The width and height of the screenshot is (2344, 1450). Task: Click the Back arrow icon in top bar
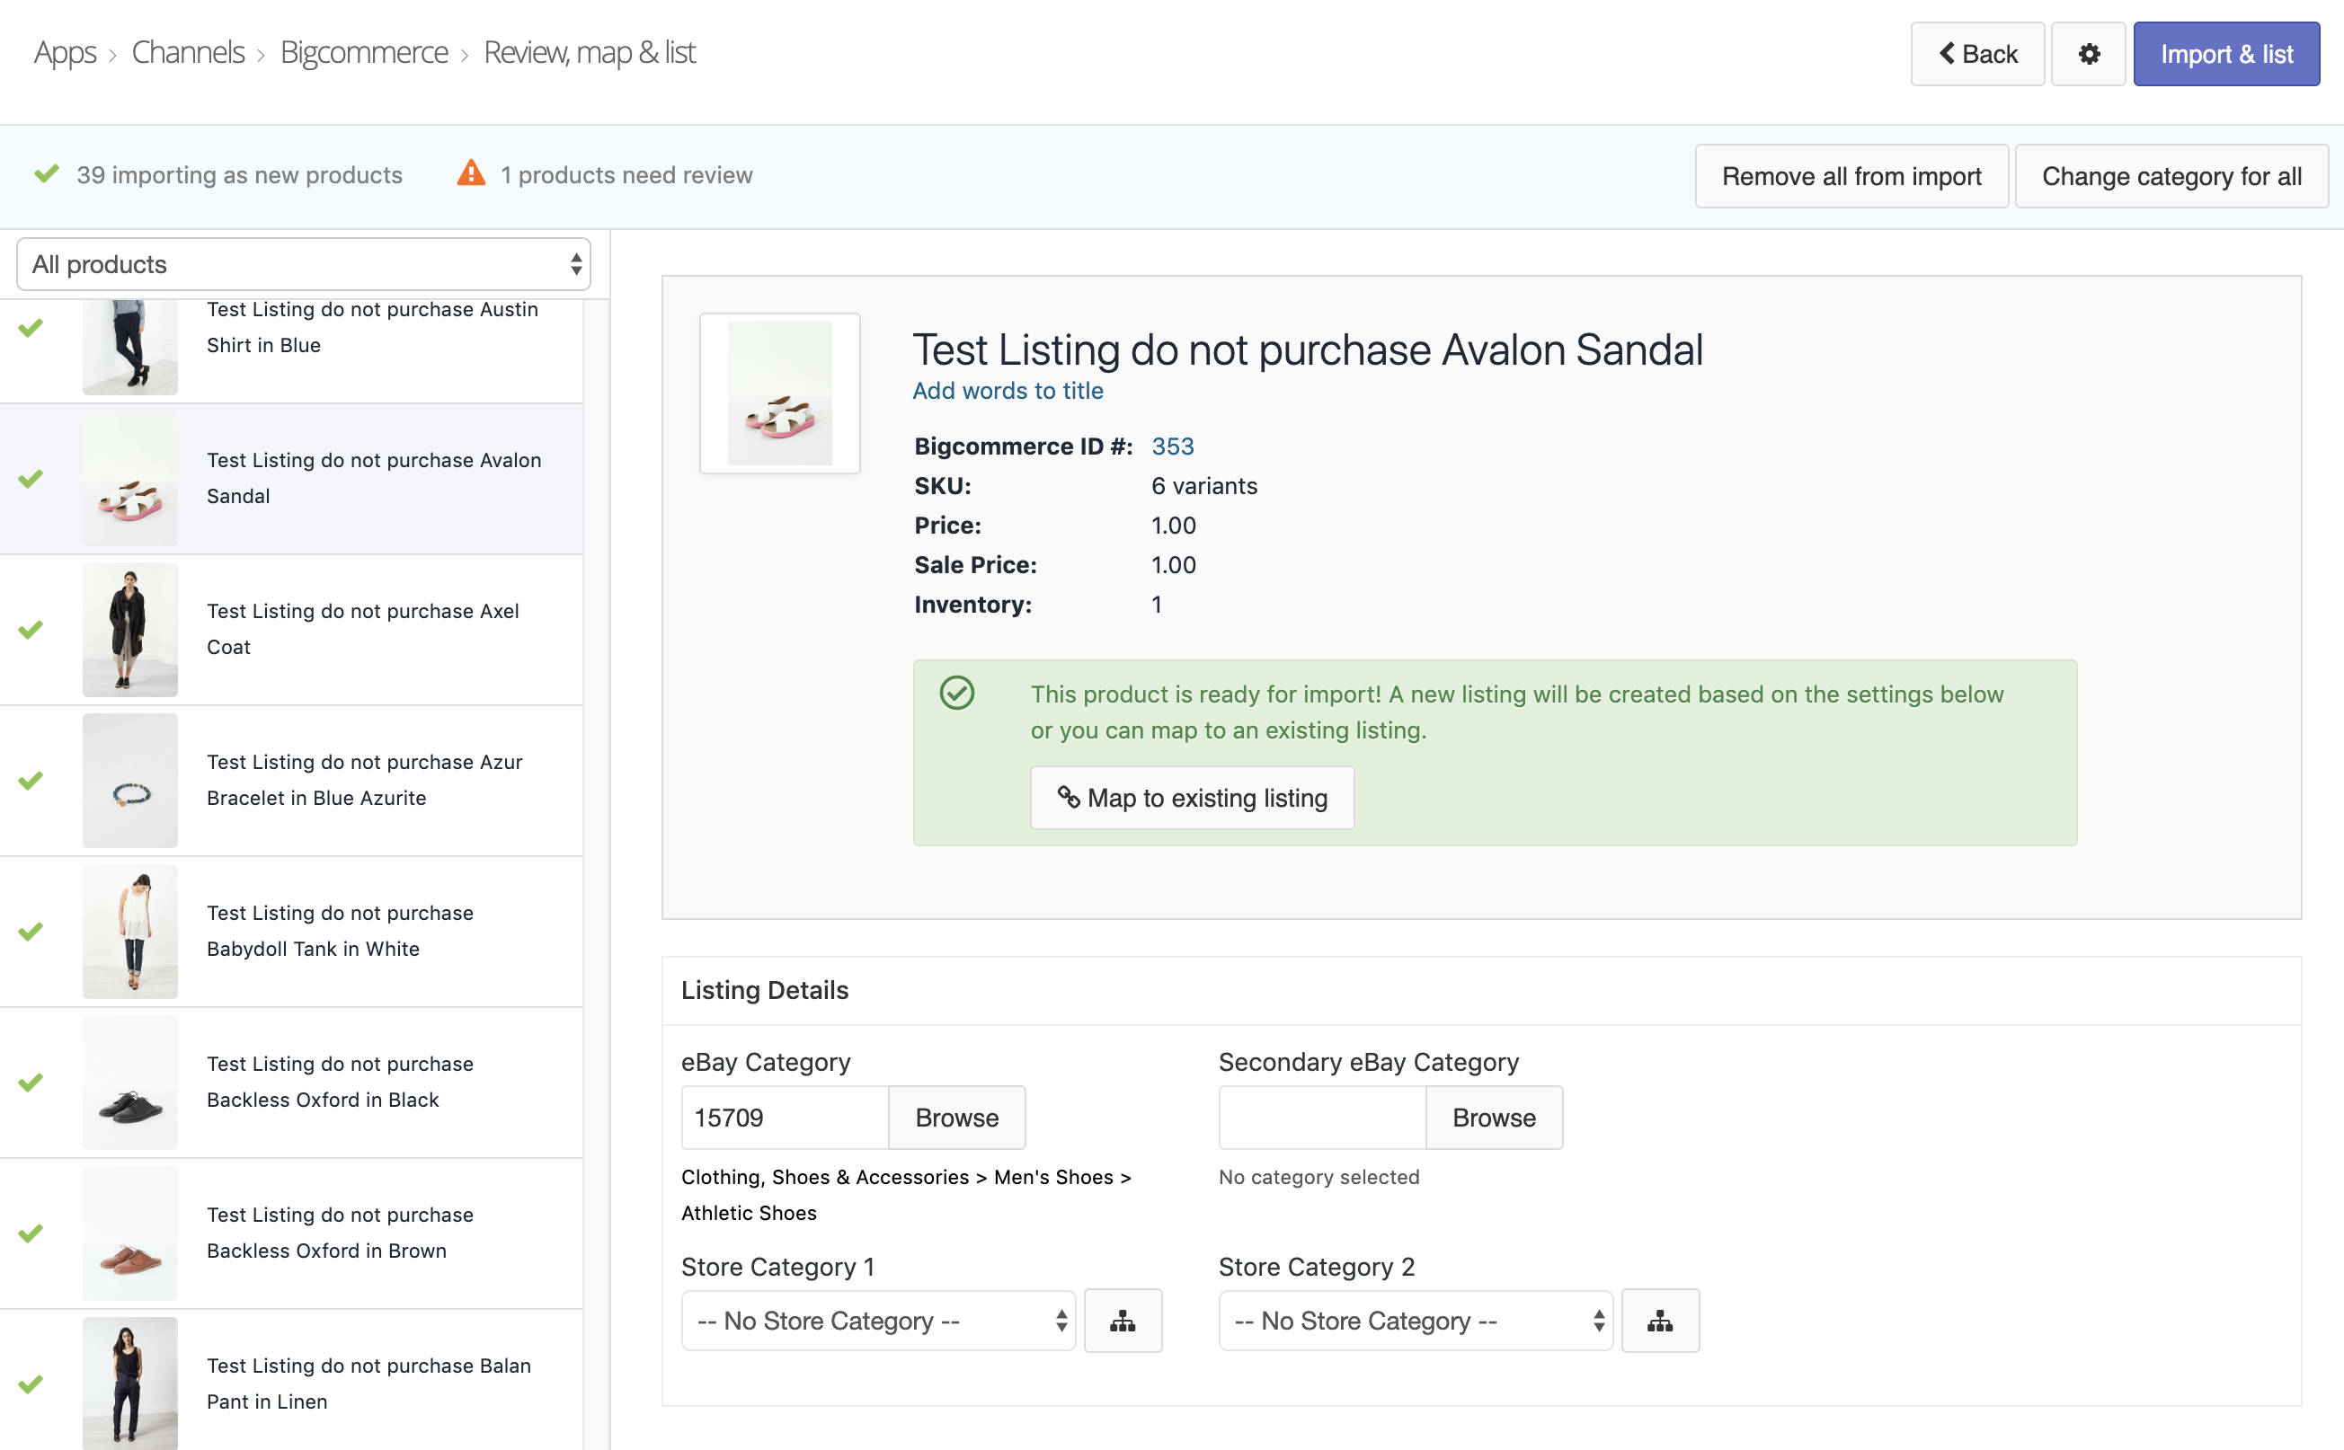(x=1954, y=54)
